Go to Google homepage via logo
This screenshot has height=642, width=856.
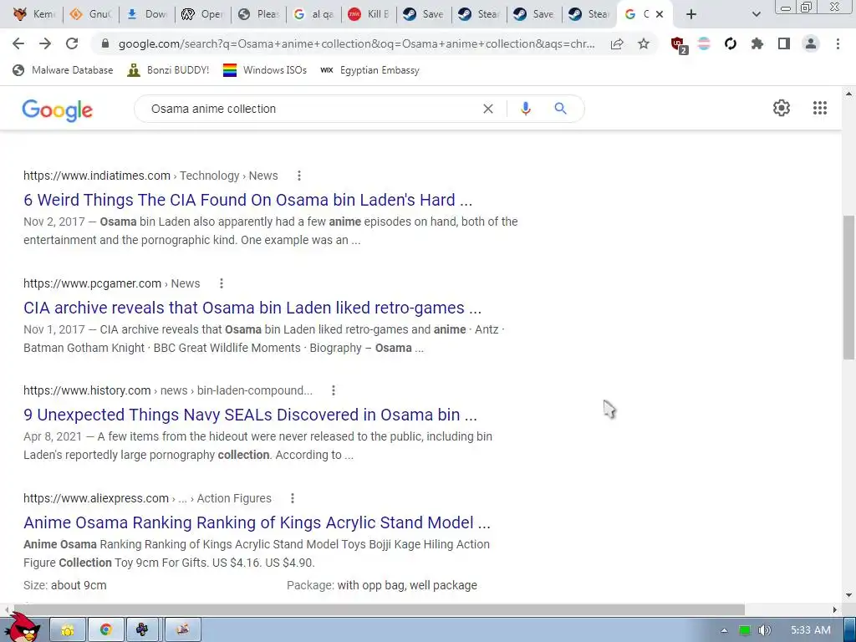click(x=58, y=110)
